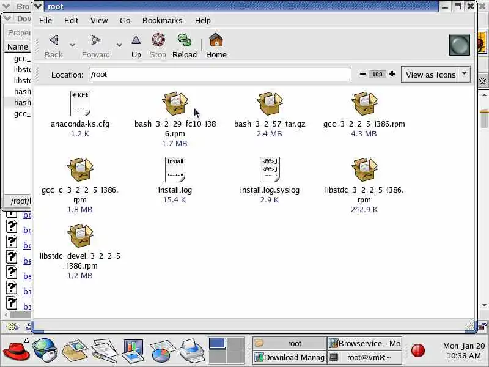
Task: Open the root window menu chevron
Action: click(x=38, y=6)
